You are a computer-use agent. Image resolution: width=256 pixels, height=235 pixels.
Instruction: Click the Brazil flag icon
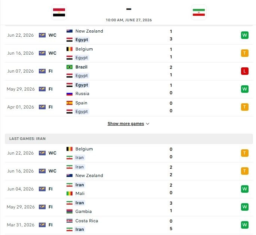click(70, 67)
